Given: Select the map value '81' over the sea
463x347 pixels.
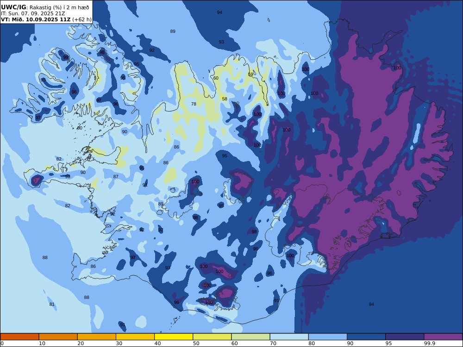Looking at the screenshot, I should [52, 304].
